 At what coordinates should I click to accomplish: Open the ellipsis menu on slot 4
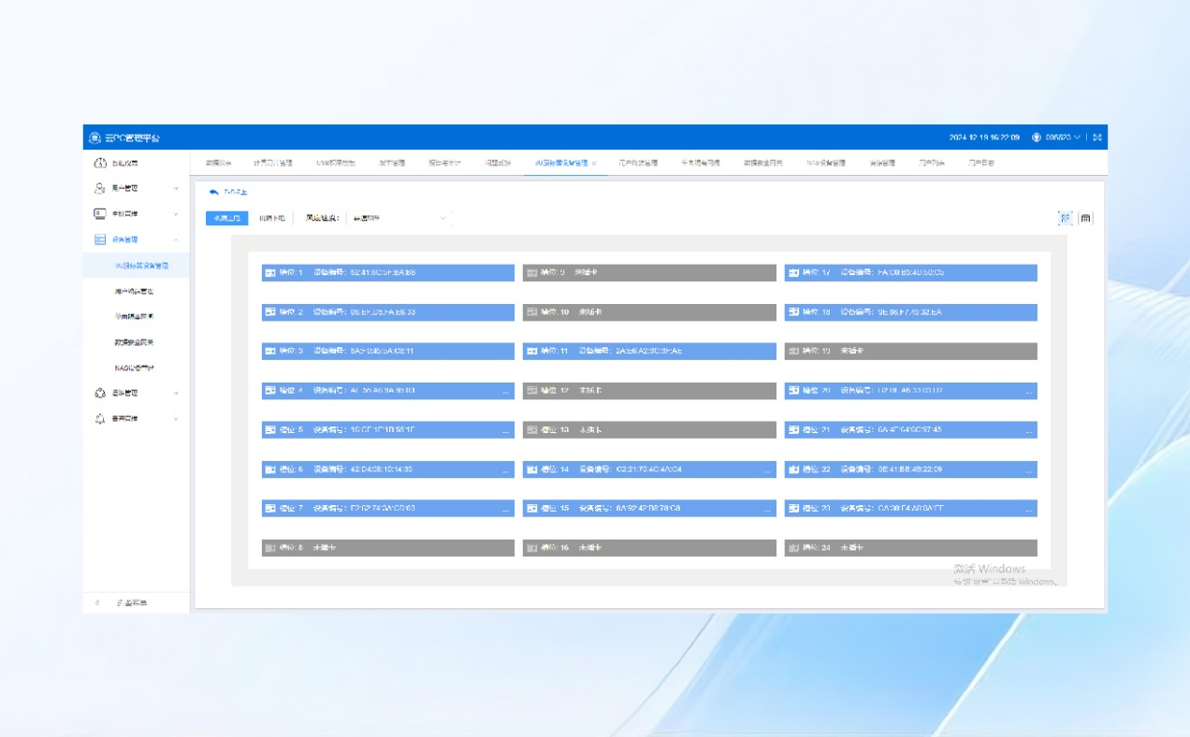(x=506, y=392)
